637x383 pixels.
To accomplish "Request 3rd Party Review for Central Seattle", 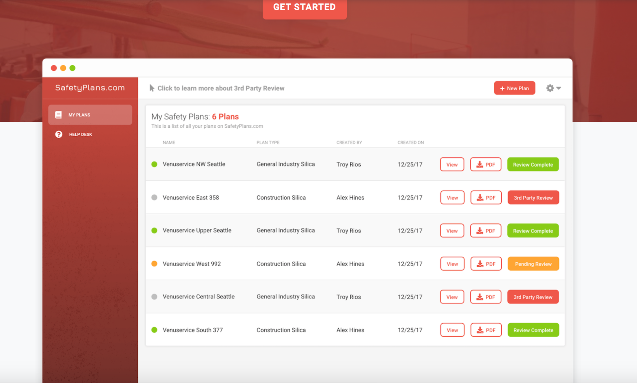I will (x=533, y=297).
